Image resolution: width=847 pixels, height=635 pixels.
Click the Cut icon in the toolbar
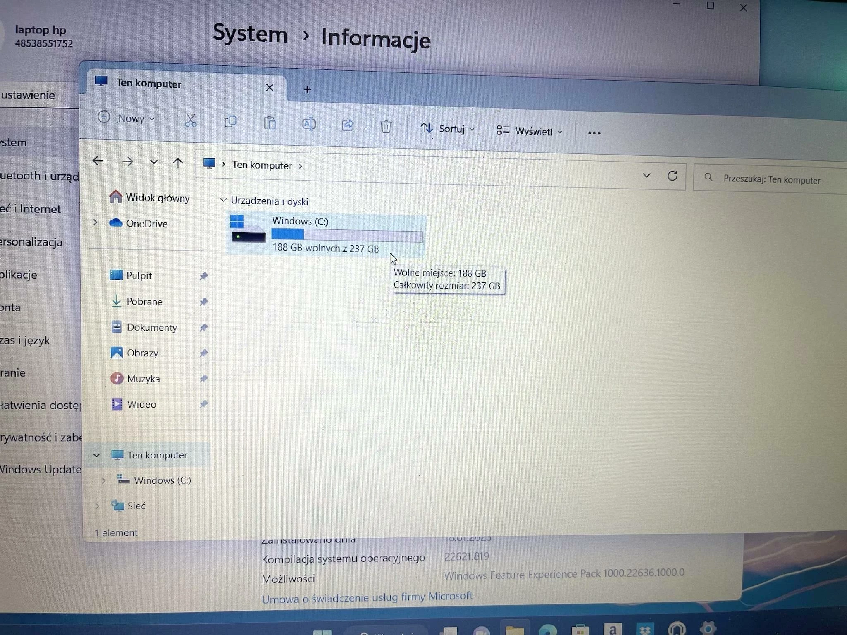click(x=191, y=122)
